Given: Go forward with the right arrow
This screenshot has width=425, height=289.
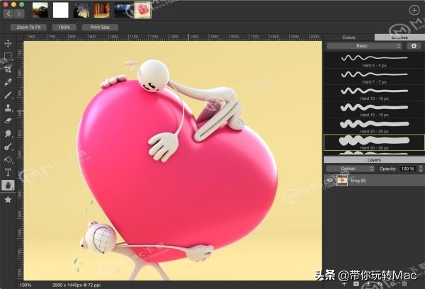Looking at the screenshot, I should click(19, 13).
